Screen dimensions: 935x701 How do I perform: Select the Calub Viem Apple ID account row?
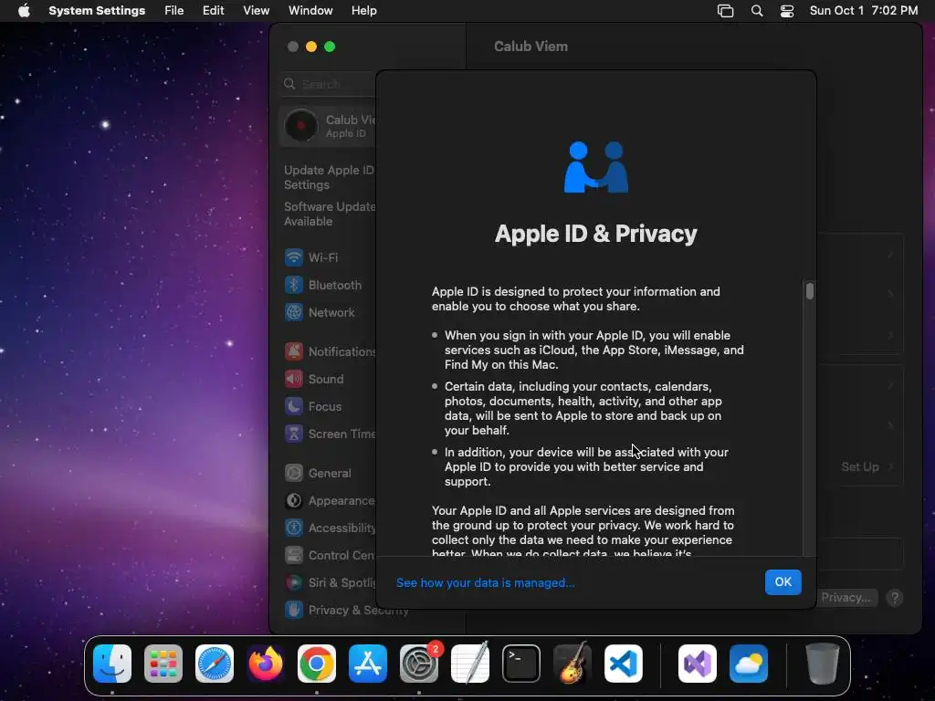click(328, 126)
